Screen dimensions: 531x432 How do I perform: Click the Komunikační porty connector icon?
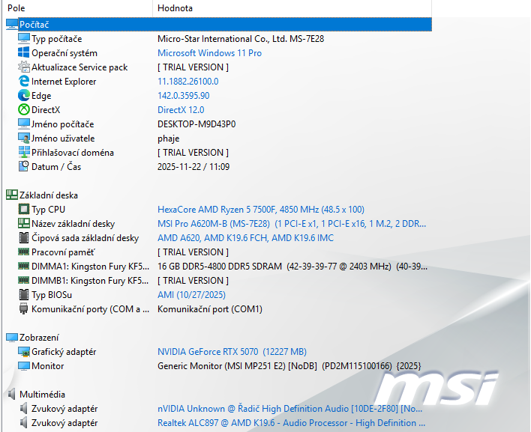tap(24, 308)
